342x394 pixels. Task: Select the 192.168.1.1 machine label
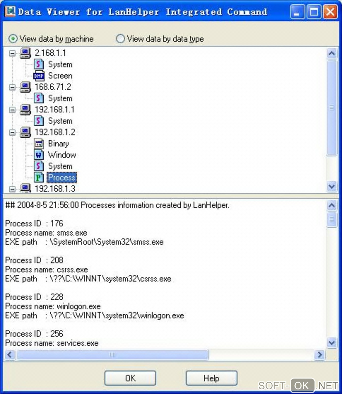coord(55,109)
